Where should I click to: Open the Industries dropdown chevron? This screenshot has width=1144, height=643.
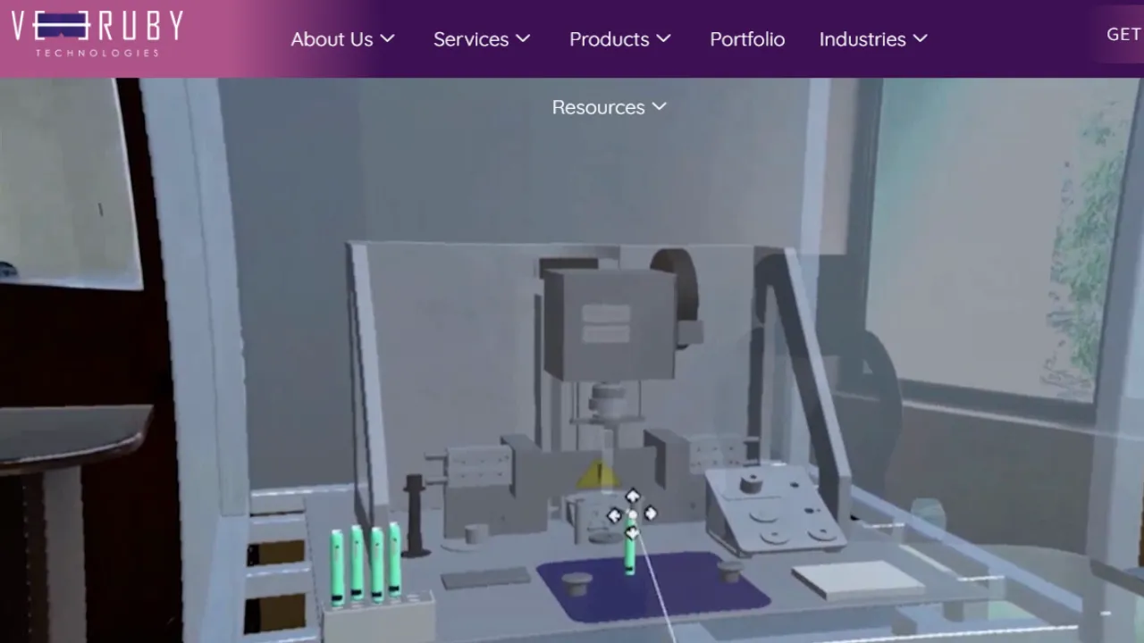[921, 38]
